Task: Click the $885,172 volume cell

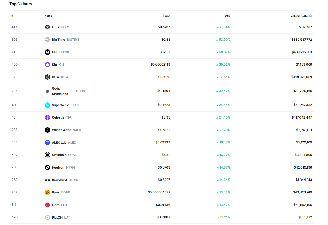Action: click(305, 217)
